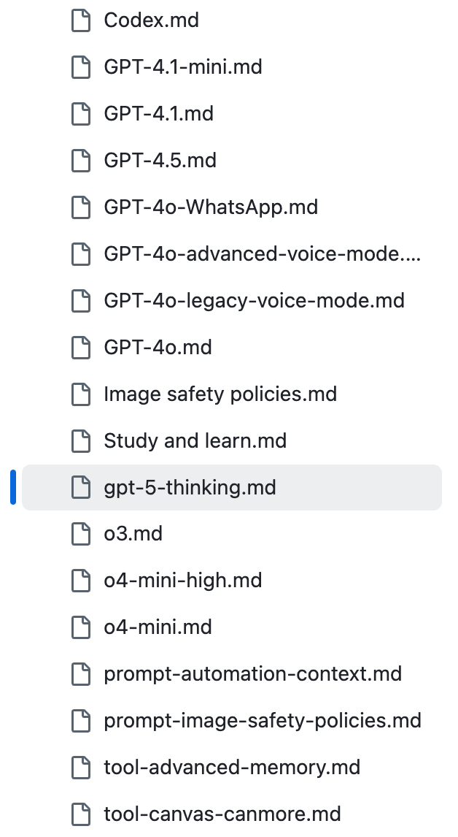Click the file icon beside o3.md
The image size is (458, 837).
[80, 534]
